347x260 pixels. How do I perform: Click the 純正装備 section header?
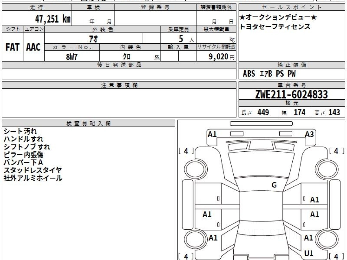tap(292, 65)
